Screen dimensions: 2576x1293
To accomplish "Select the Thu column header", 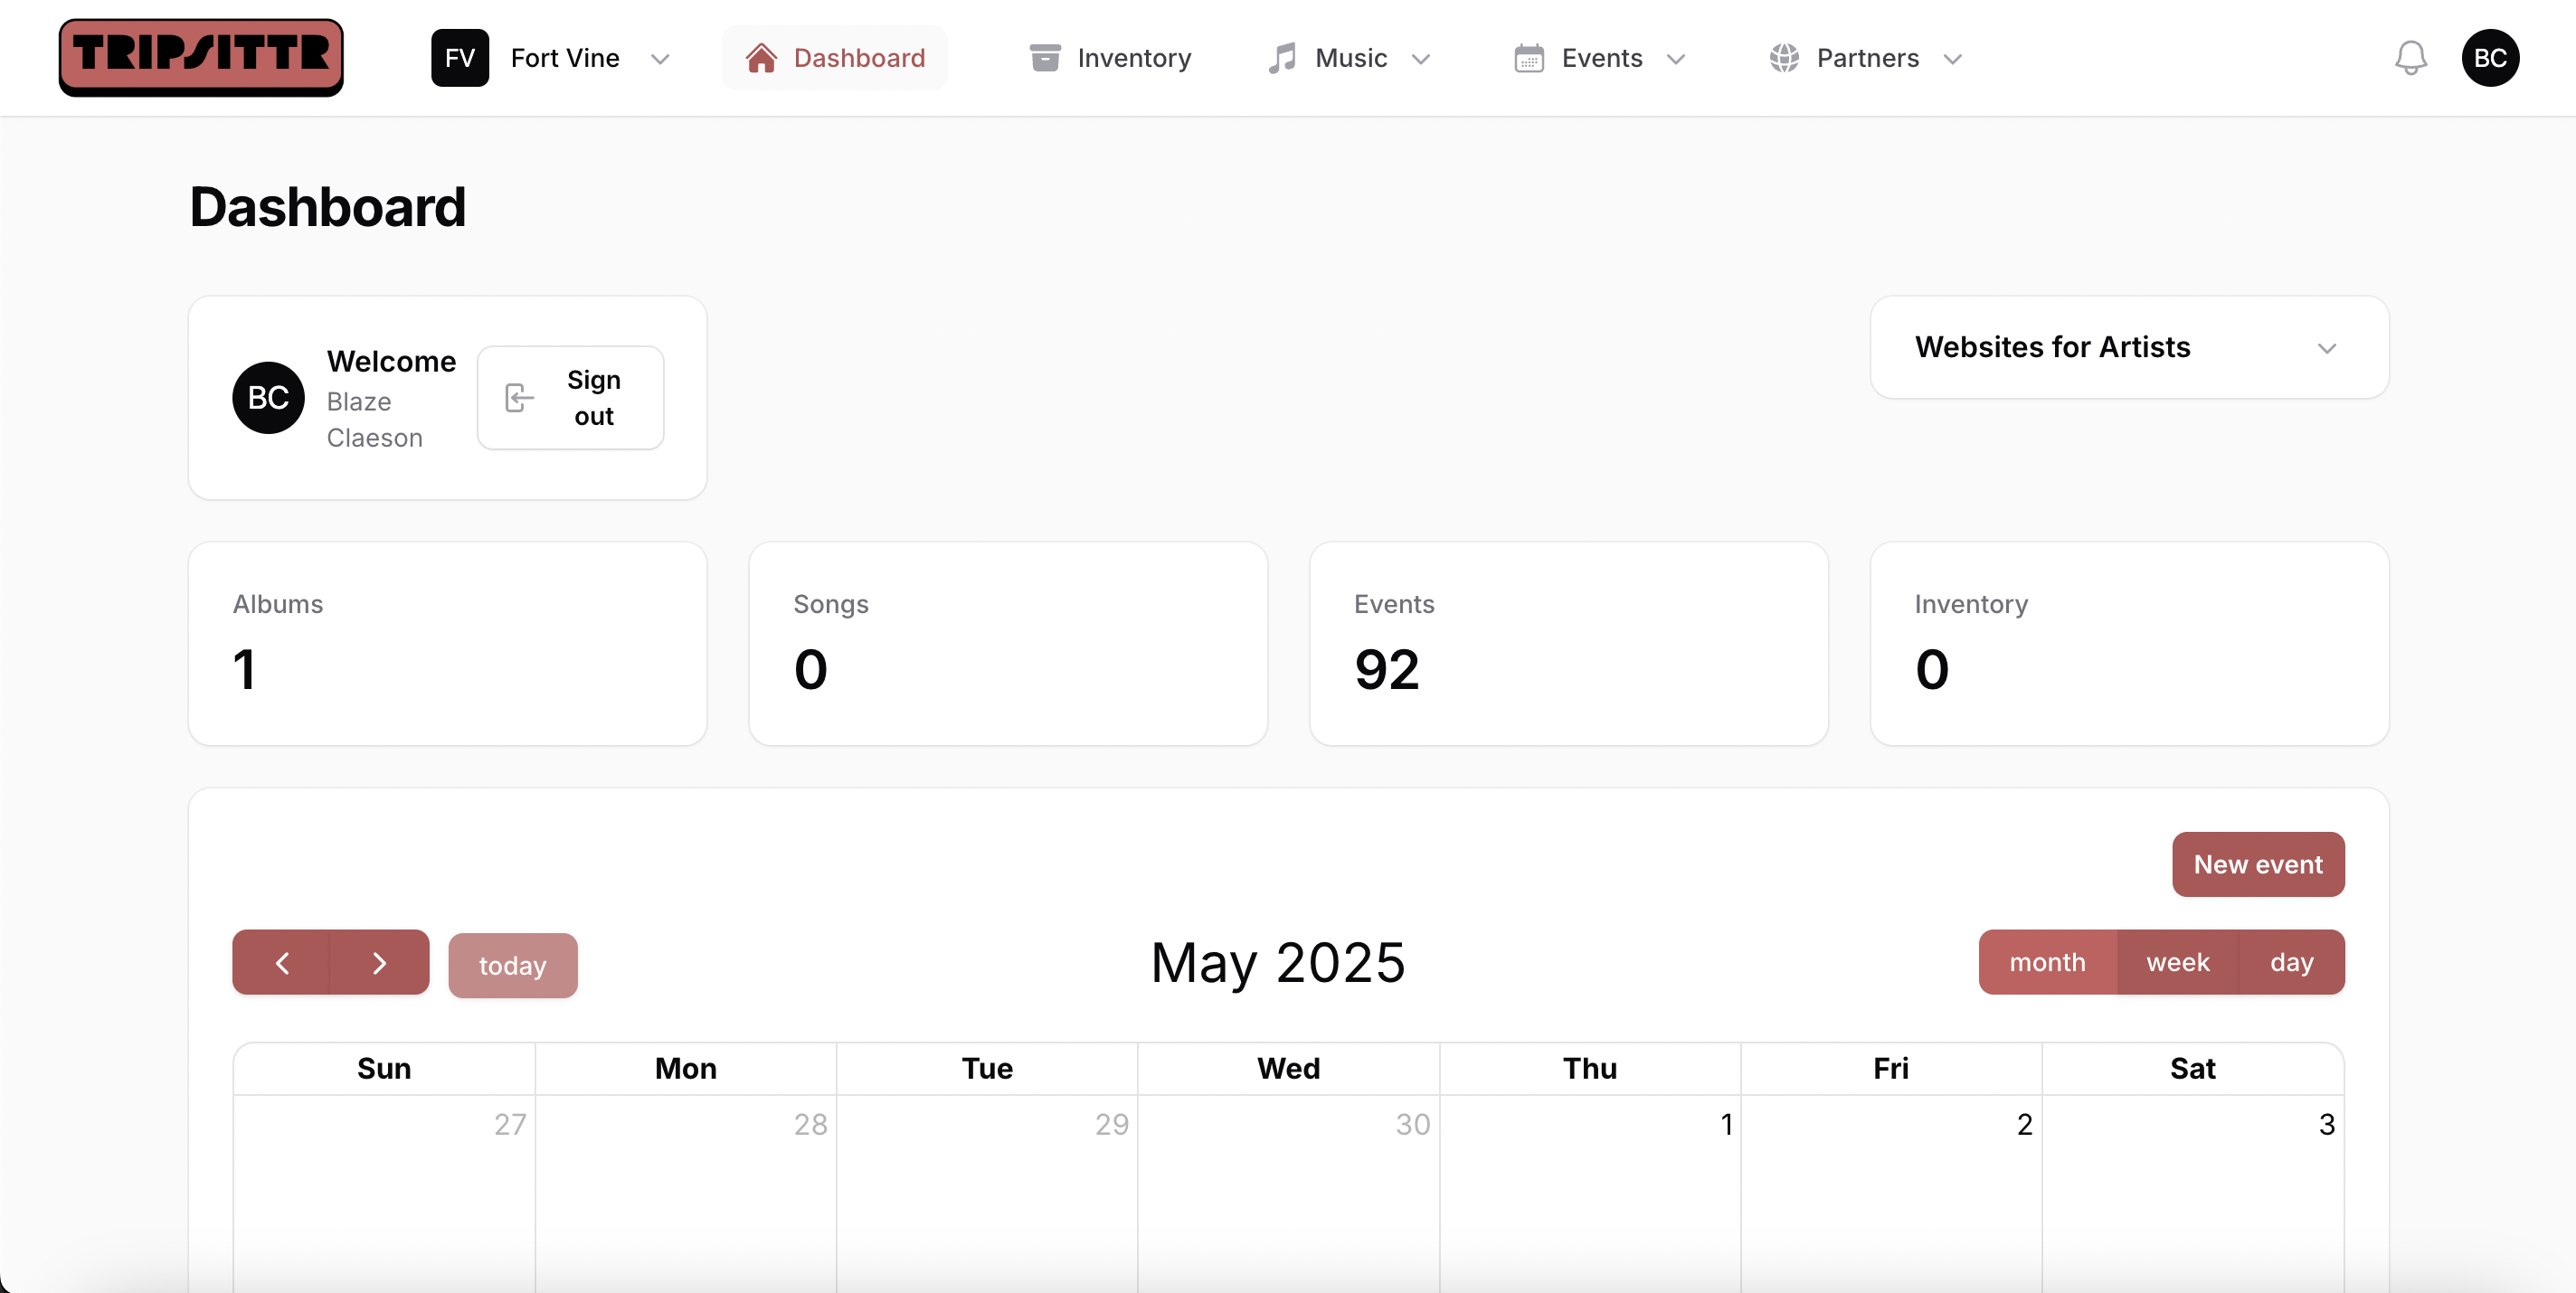I will tap(1590, 1069).
